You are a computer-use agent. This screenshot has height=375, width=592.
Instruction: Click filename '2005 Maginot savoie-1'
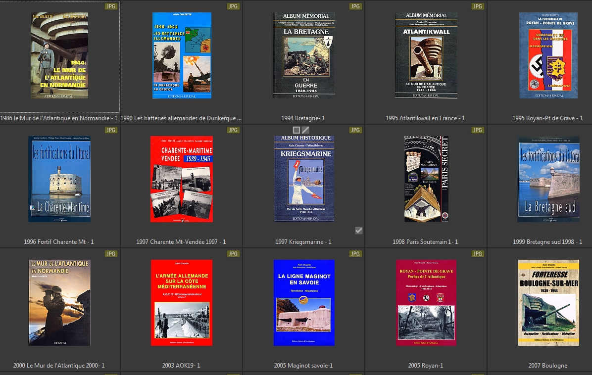pyautogui.click(x=303, y=366)
